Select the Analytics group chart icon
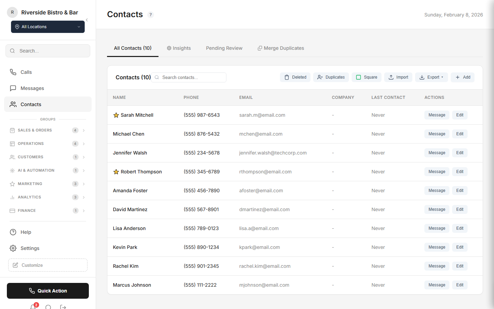This screenshot has width=494, height=309. 13,197
